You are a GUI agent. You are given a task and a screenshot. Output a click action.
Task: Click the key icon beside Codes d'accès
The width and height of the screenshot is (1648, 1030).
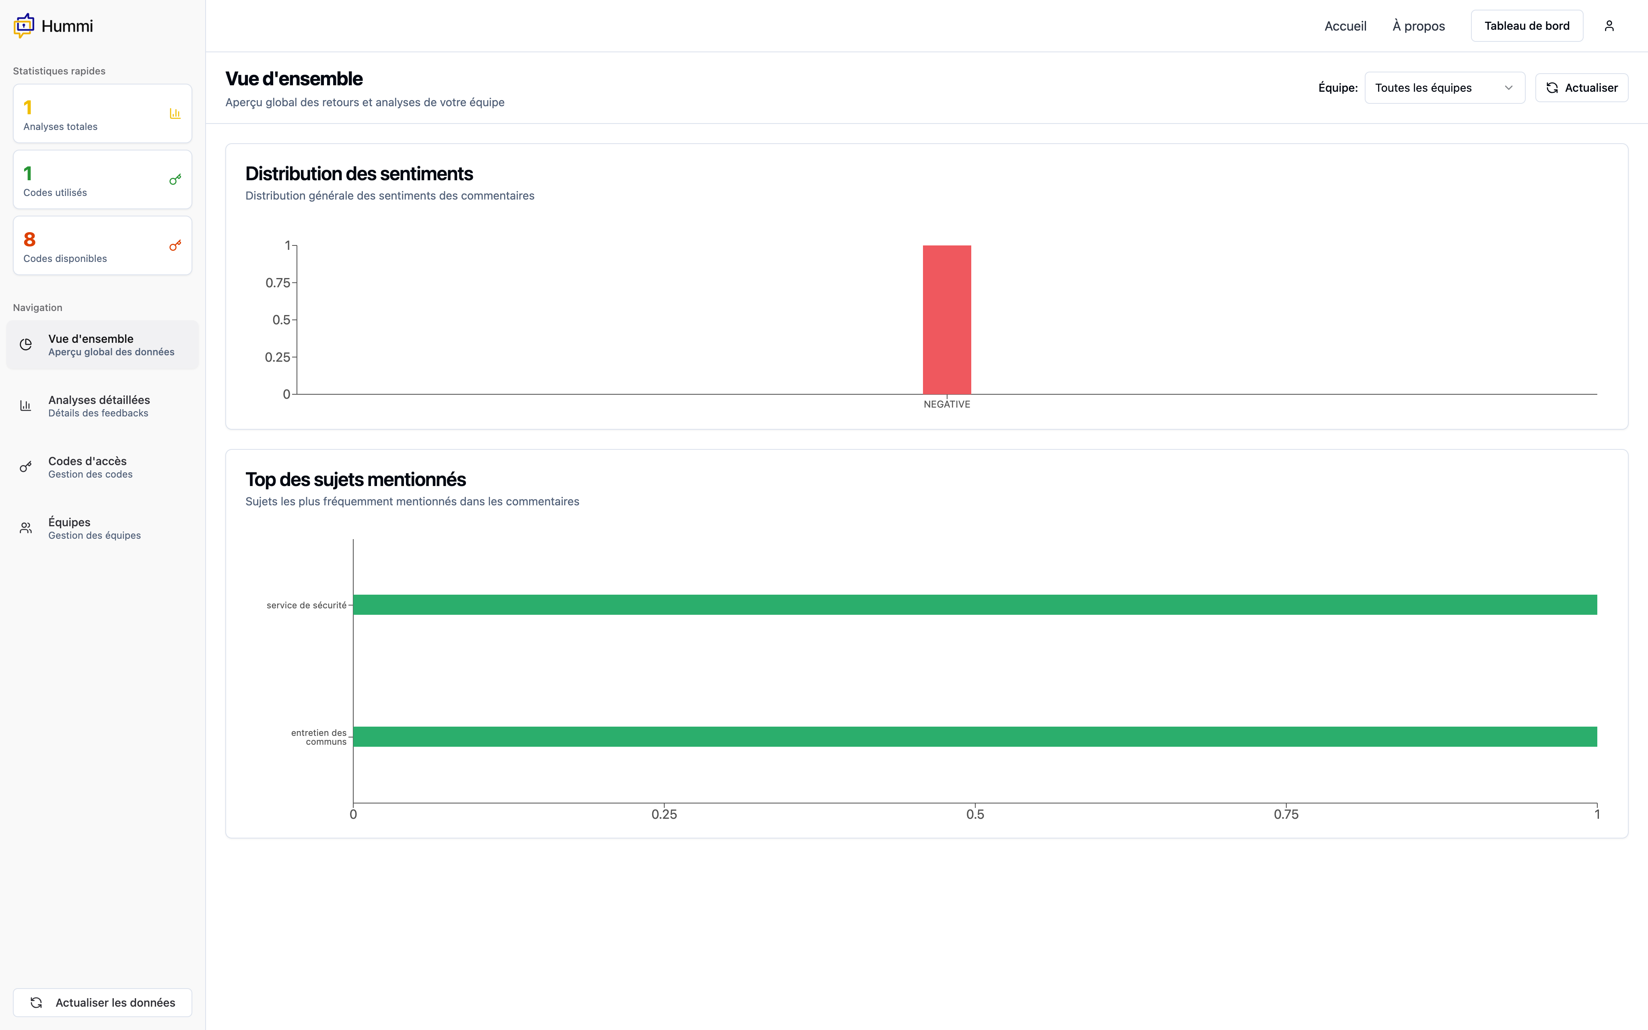point(26,467)
